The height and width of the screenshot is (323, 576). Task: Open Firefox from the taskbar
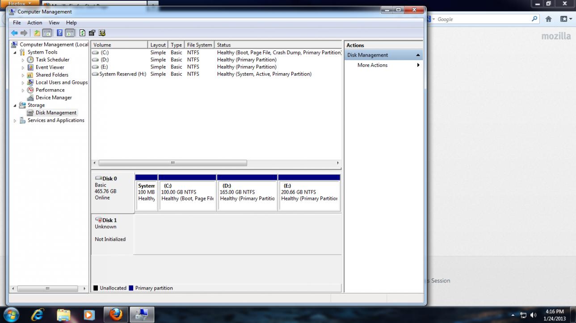116,315
